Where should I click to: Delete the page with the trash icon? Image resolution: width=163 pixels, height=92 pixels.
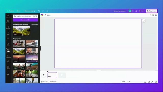(156, 15)
